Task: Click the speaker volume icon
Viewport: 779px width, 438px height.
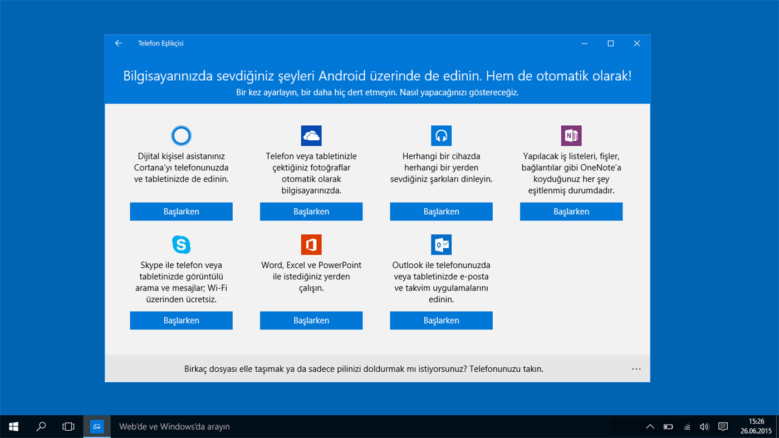Action: click(x=704, y=426)
